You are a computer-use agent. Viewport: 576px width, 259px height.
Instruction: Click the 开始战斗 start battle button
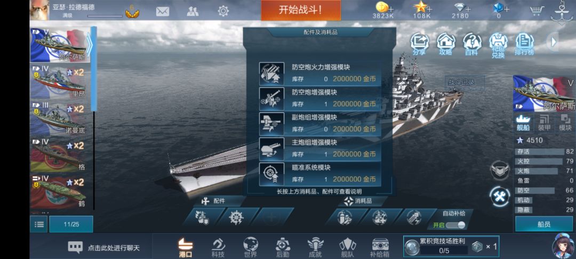point(301,10)
